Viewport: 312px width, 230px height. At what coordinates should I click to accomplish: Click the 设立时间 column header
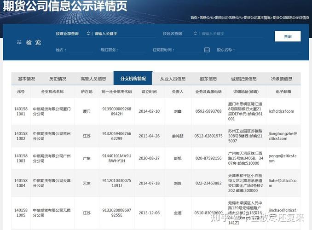point(149,92)
